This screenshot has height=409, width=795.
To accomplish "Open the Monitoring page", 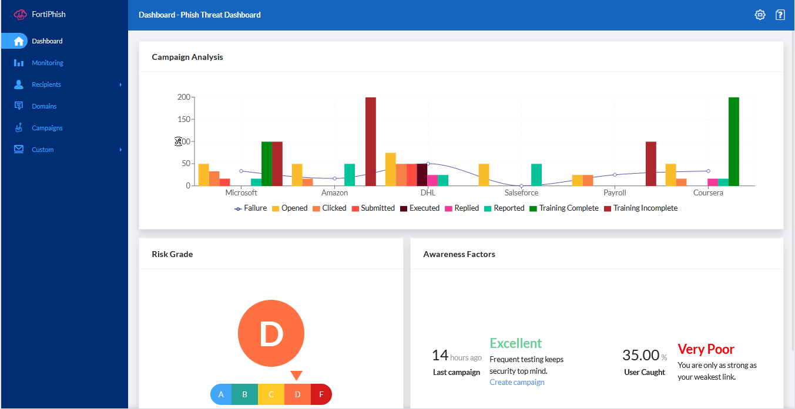I will pyautogui.click(x=47, y=62).
